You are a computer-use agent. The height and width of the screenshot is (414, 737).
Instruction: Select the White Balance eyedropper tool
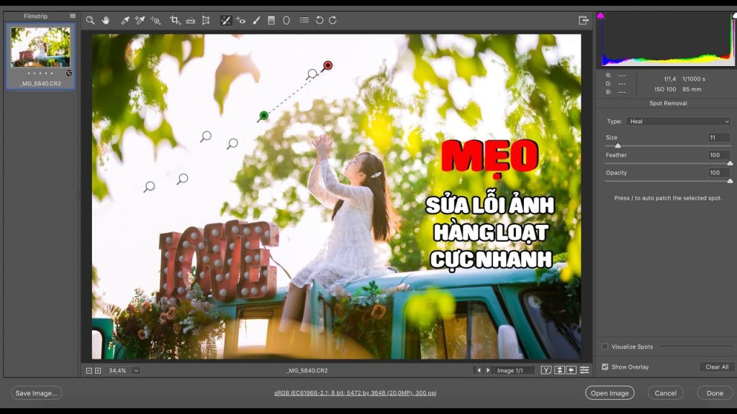(125, 21)
